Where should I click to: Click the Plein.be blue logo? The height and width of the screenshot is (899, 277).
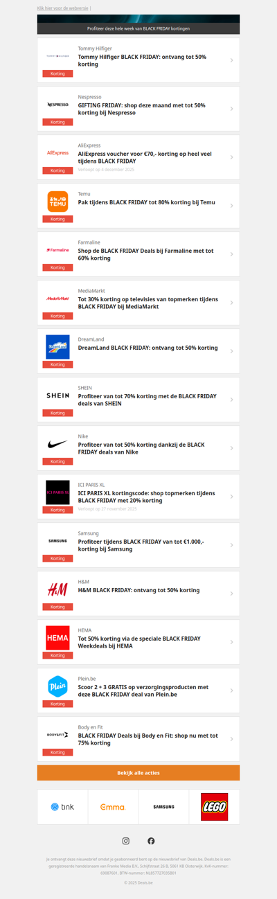tap(57, 686)
